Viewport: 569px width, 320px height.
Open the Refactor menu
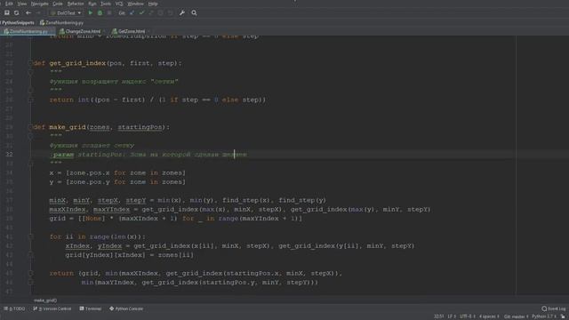(x=76, y=4)
